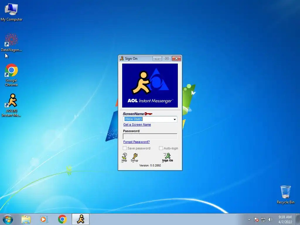Launch Windows Media Player from the taskbar
300x225 pixels.
(44, 219)
